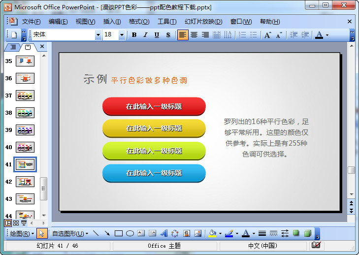This screenshot has height=255, width=359.
Task: Start slide show from current slide
Action: [24, 223]
